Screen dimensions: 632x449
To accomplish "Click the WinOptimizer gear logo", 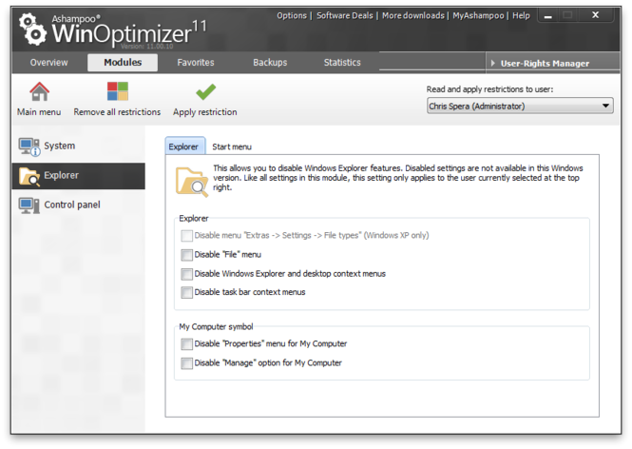I will coord(32,29).
